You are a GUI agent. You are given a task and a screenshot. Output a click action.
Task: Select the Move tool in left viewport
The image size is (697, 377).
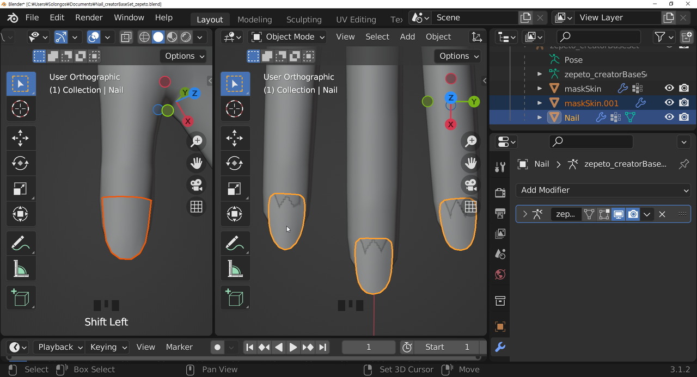[21, 138]
